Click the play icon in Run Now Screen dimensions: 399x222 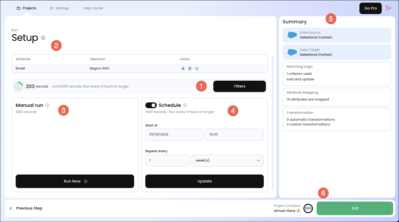[x=86, y=181]
